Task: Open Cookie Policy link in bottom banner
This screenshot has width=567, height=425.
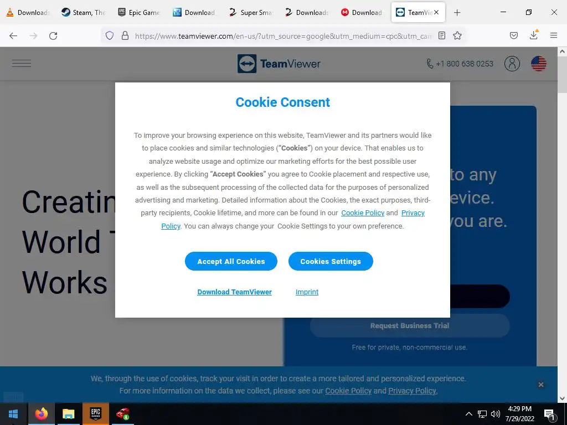Action: (x=348, y=391)
